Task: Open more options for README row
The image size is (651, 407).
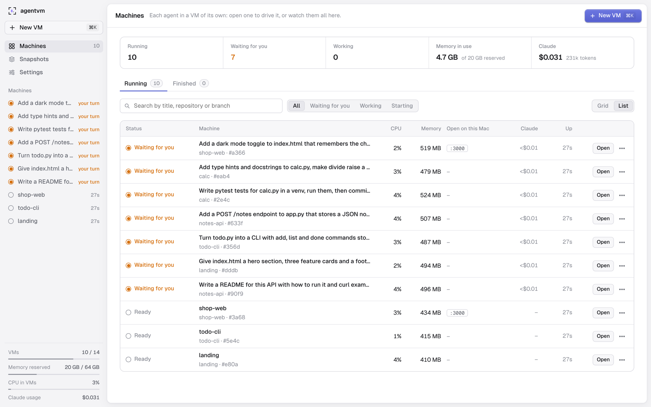Action: [622, 289]
